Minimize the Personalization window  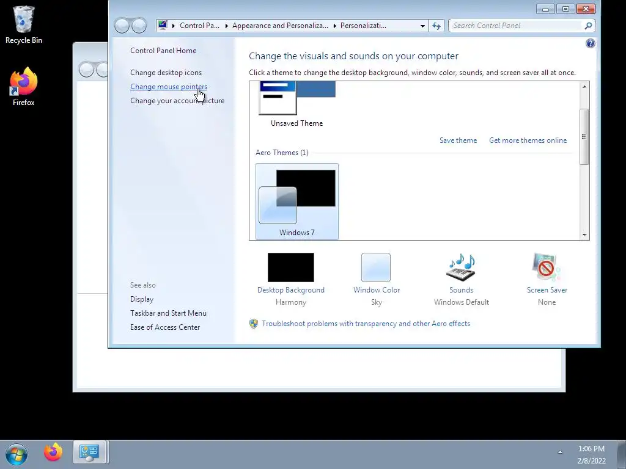546,9
